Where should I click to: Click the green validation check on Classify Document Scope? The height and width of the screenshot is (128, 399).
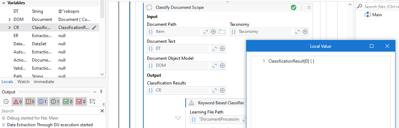(293, 7)
